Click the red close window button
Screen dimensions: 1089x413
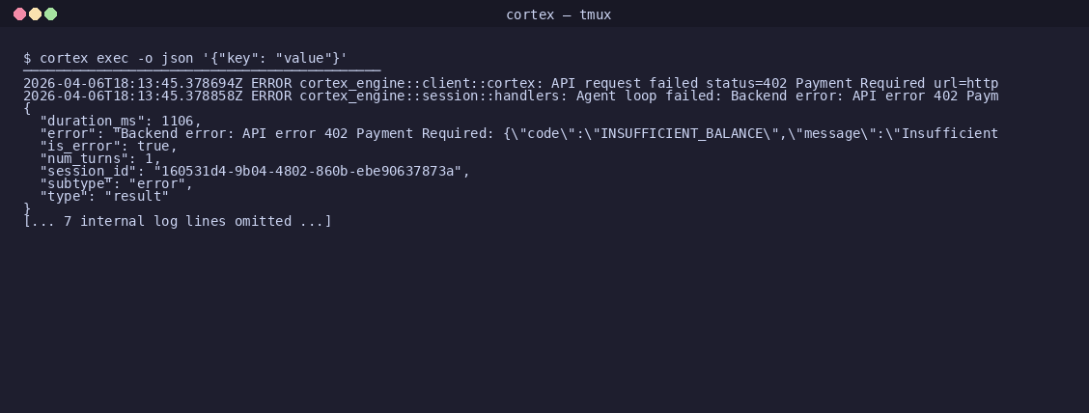pos(20,14)
